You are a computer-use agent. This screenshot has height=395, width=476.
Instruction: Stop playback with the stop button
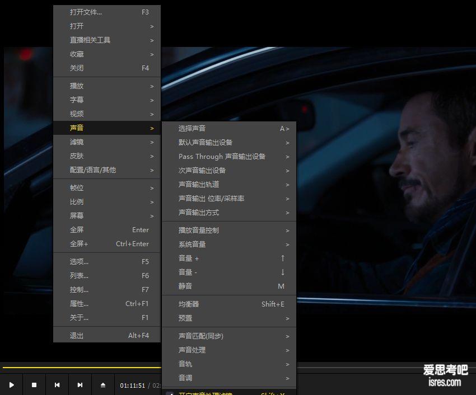tap(34, 385)
